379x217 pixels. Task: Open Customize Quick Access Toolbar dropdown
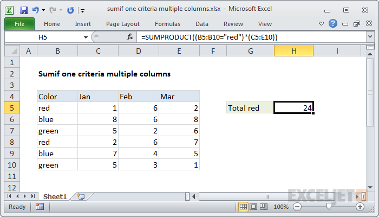pos(83,11)
